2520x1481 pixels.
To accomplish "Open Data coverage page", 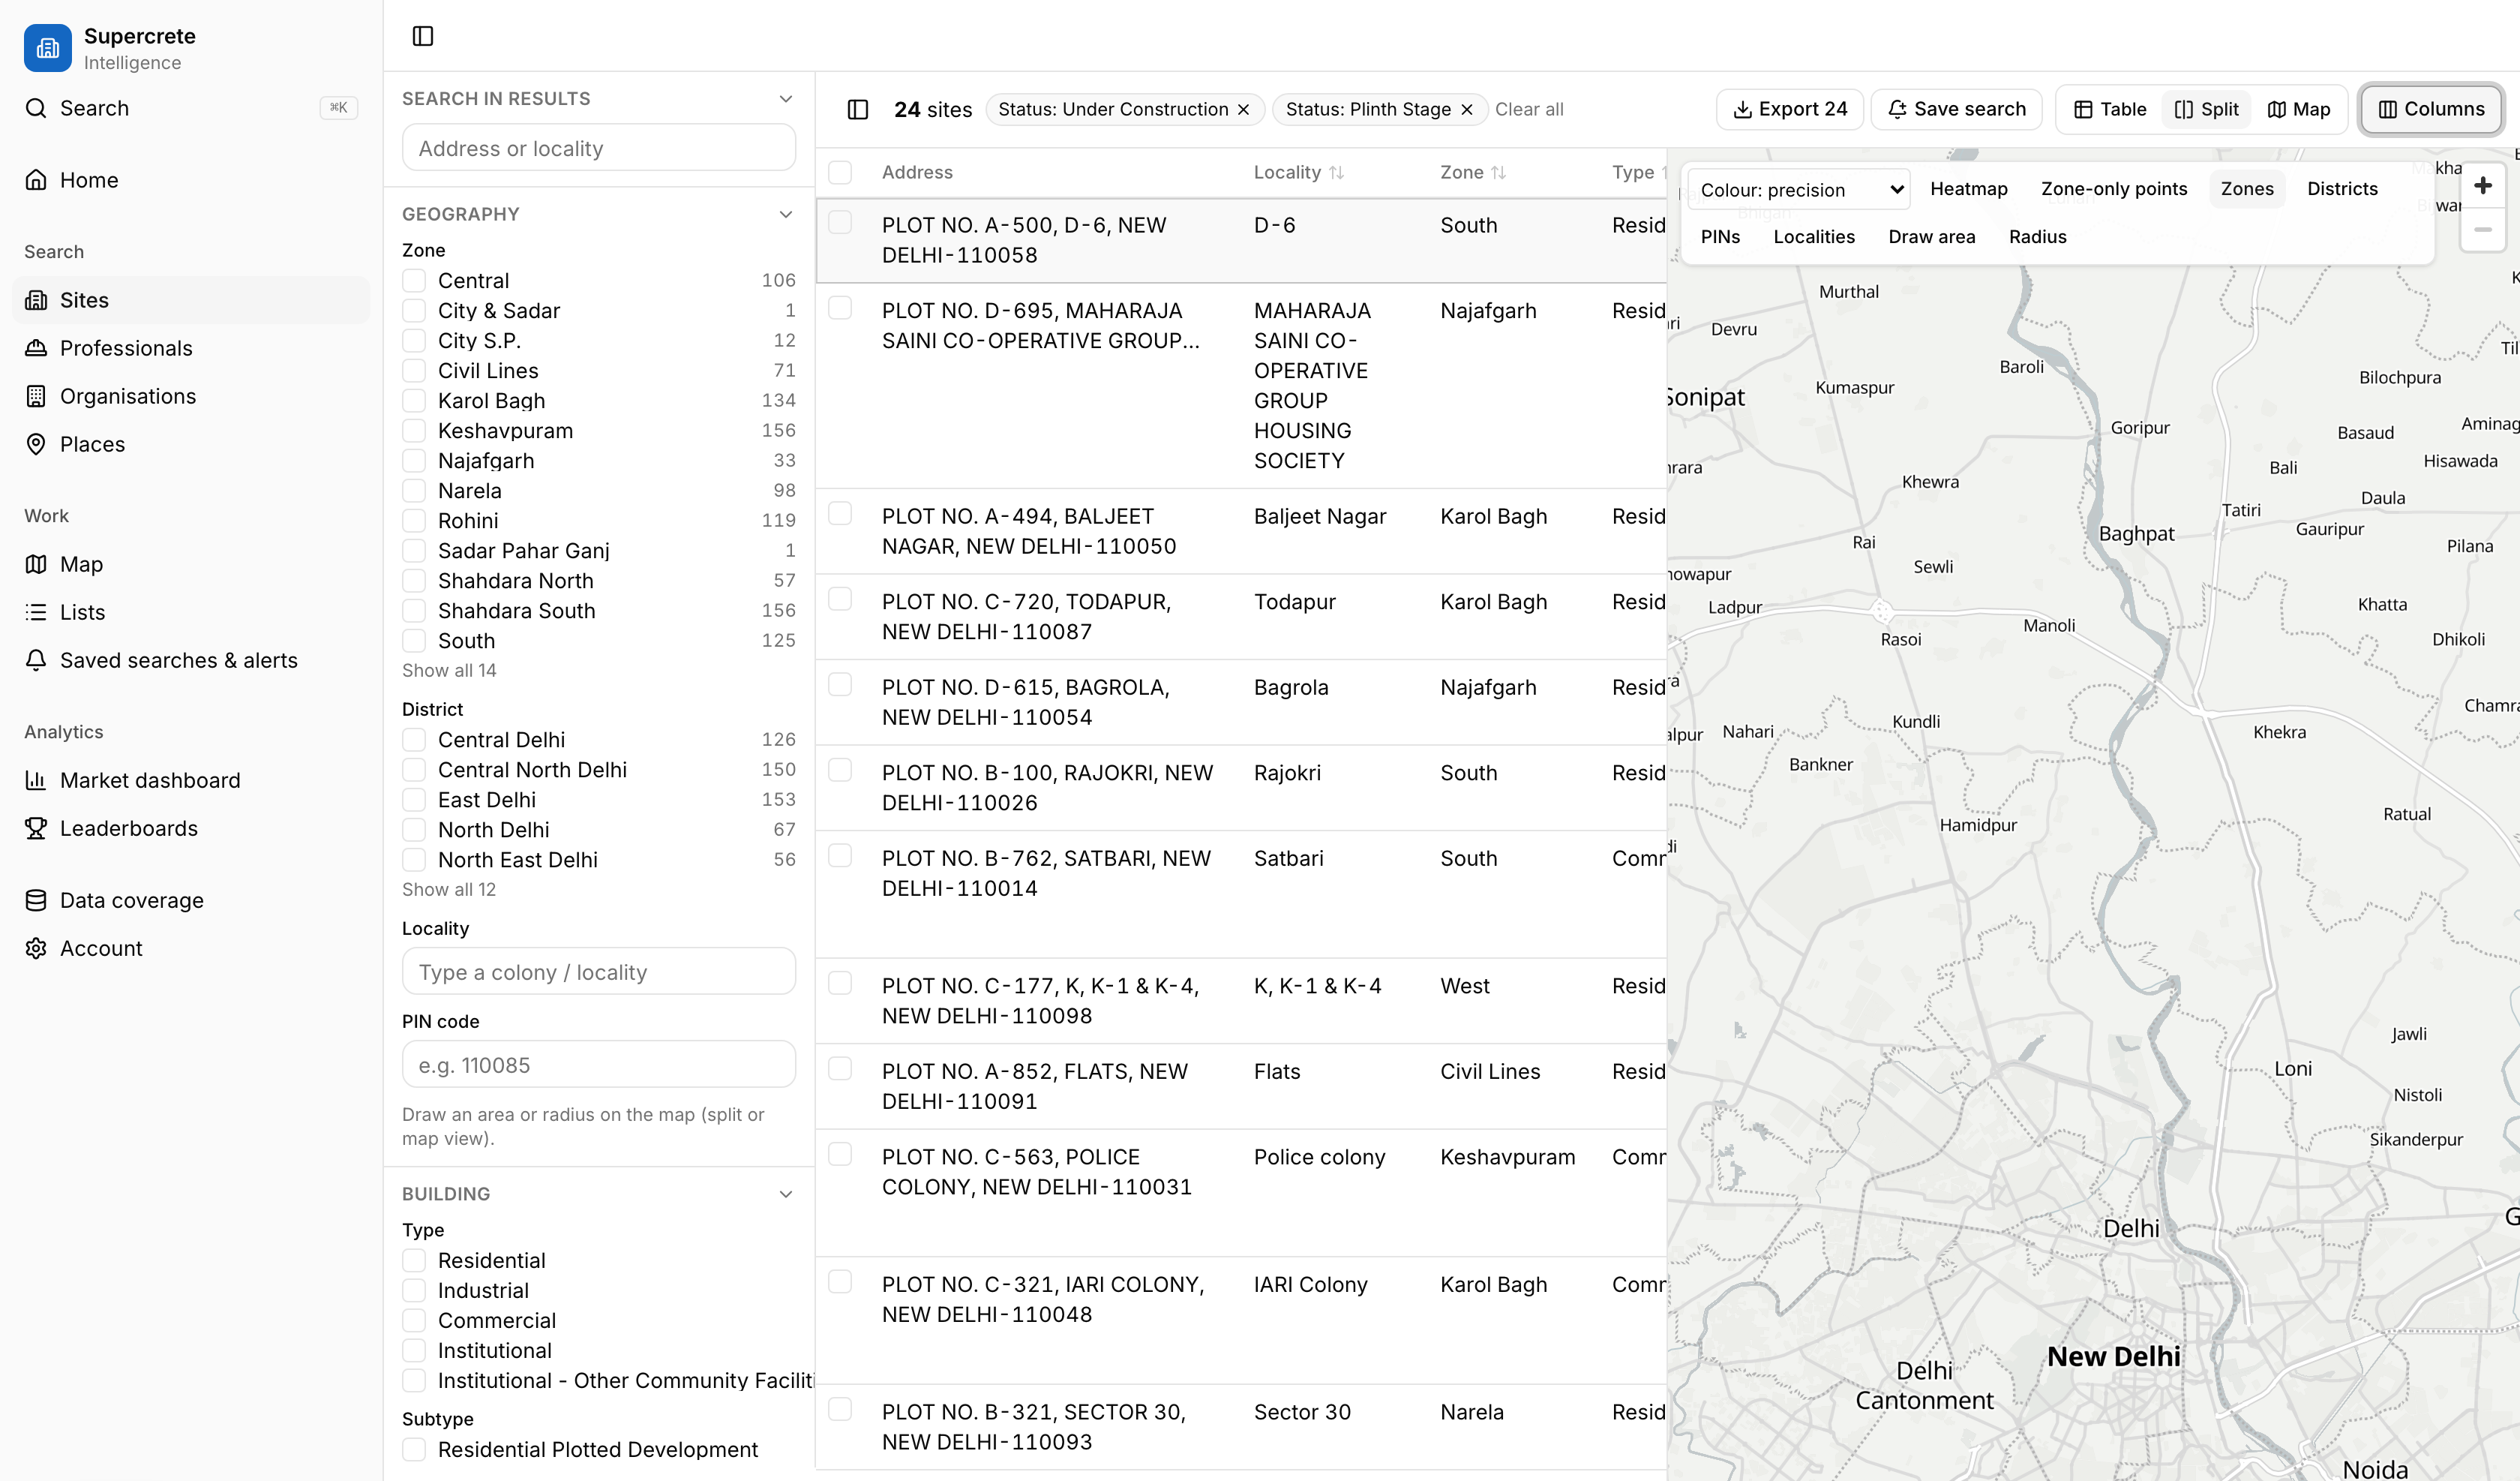I will [x=190, y=900].
